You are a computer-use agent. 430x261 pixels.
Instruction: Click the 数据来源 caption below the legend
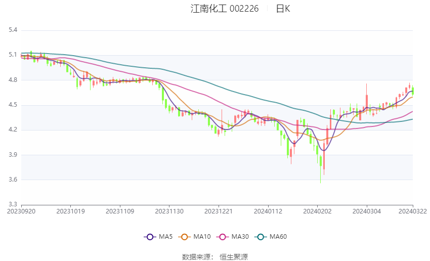click(x=198, y=257)
